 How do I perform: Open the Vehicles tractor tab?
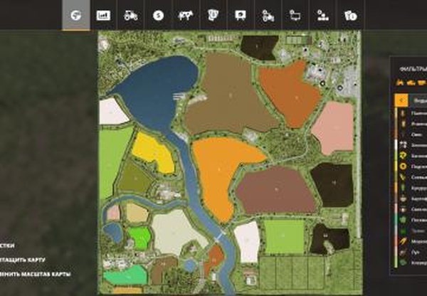point(131,16)
